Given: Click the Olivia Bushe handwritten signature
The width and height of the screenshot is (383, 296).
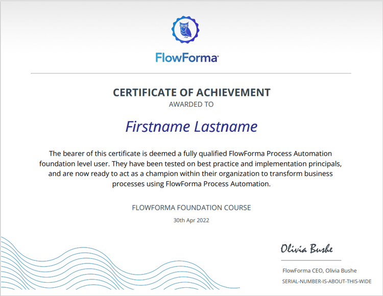Looking at the screenshot, I should [x=306, y=249].
